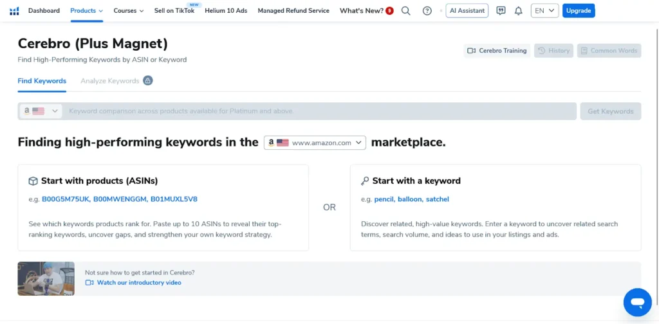This screenshot has height=324, width=659.
Task: Click the Common Words button
Action: click(609, 51)
